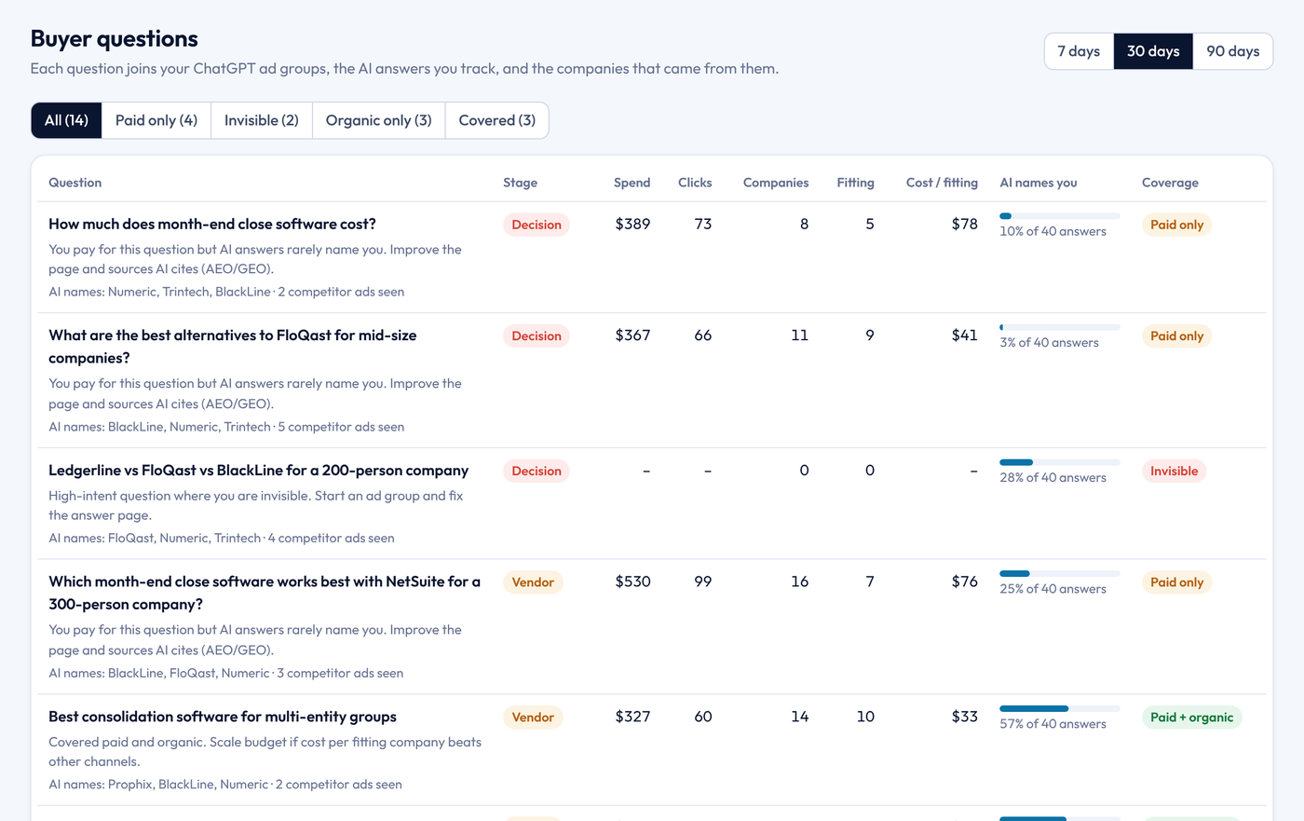Open the All (14) tab
Viewport: 1304px width, 821px height.
(66, 120)
